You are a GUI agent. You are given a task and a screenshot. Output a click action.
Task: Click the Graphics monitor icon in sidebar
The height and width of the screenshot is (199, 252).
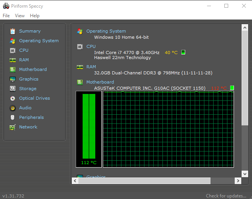click(x=13, y=79)
